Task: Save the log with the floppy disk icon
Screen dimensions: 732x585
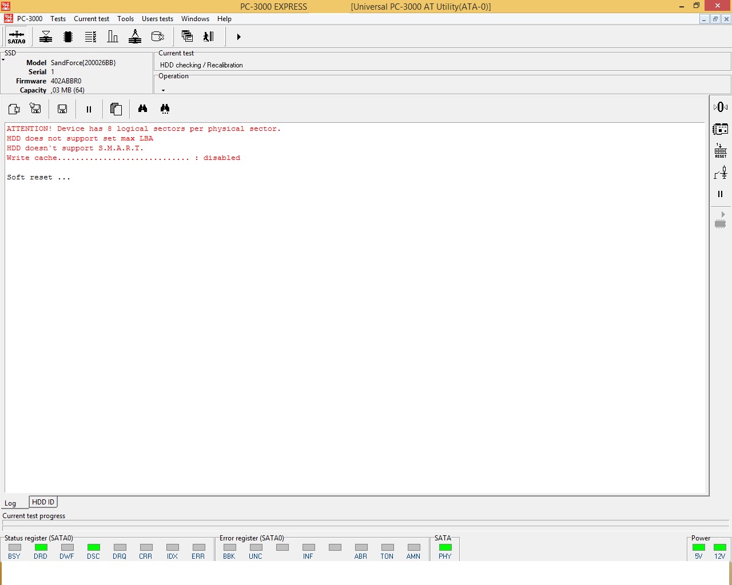Action: pos(62,109)
